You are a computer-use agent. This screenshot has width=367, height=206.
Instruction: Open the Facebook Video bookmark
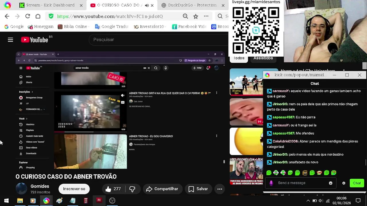click(x=189, y=27)
